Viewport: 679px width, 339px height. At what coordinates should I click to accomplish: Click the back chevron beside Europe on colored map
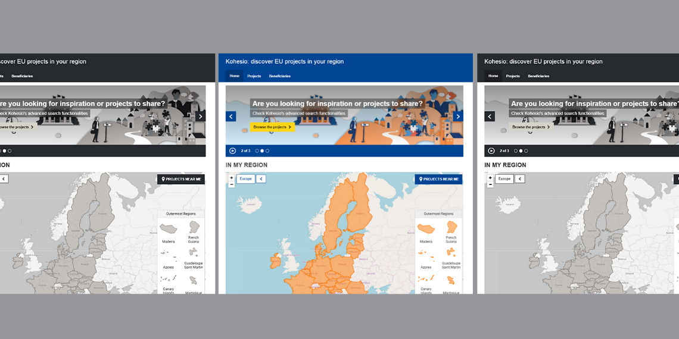click(261, 179)
